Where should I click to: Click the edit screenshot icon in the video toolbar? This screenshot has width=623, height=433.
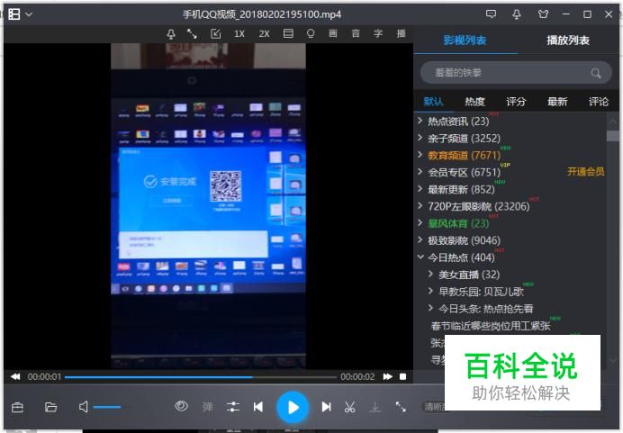pyautogui.click(x=215, y=34)
